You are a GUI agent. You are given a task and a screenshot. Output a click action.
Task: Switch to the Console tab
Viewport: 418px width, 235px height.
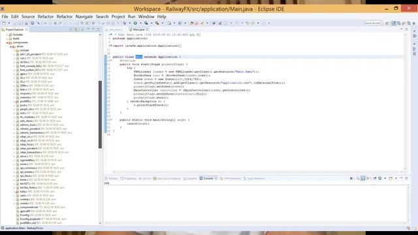pos(208,178)
